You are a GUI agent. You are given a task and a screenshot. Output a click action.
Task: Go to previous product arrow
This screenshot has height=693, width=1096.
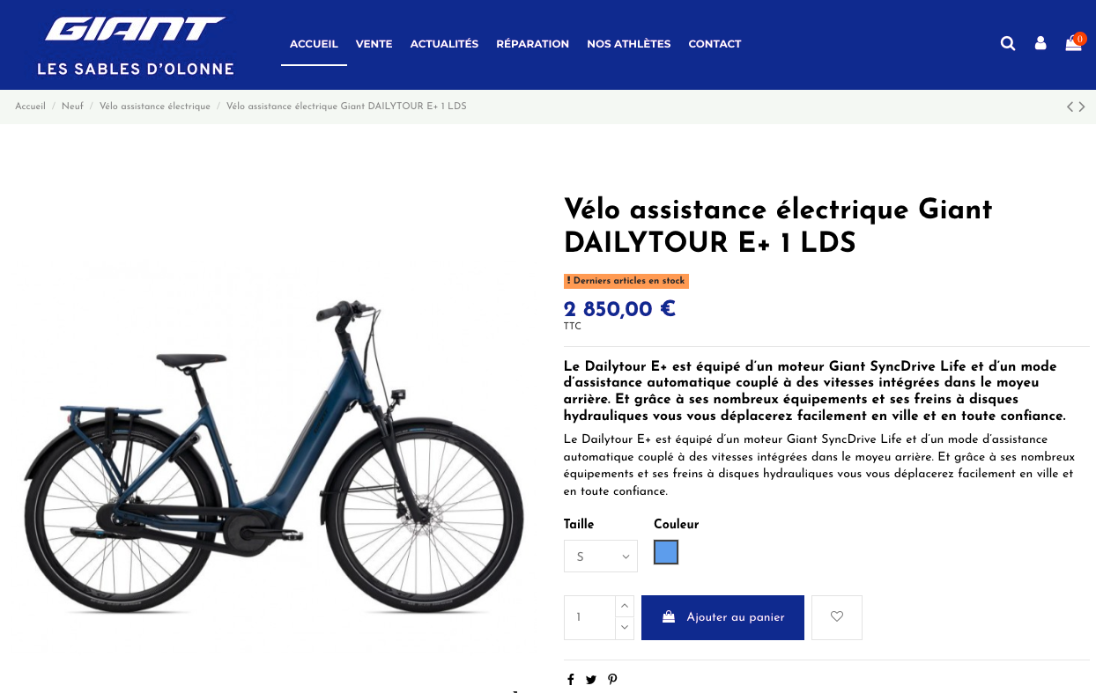[1070, 107]
